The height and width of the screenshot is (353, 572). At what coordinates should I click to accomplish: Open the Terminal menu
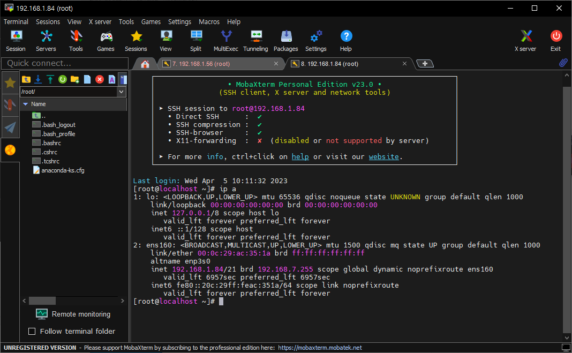tap(16, 22)
